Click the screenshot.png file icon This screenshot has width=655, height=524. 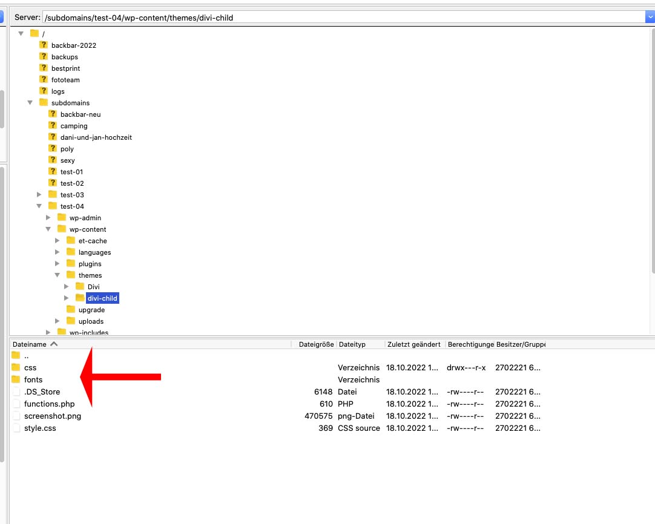pos(16,416)
